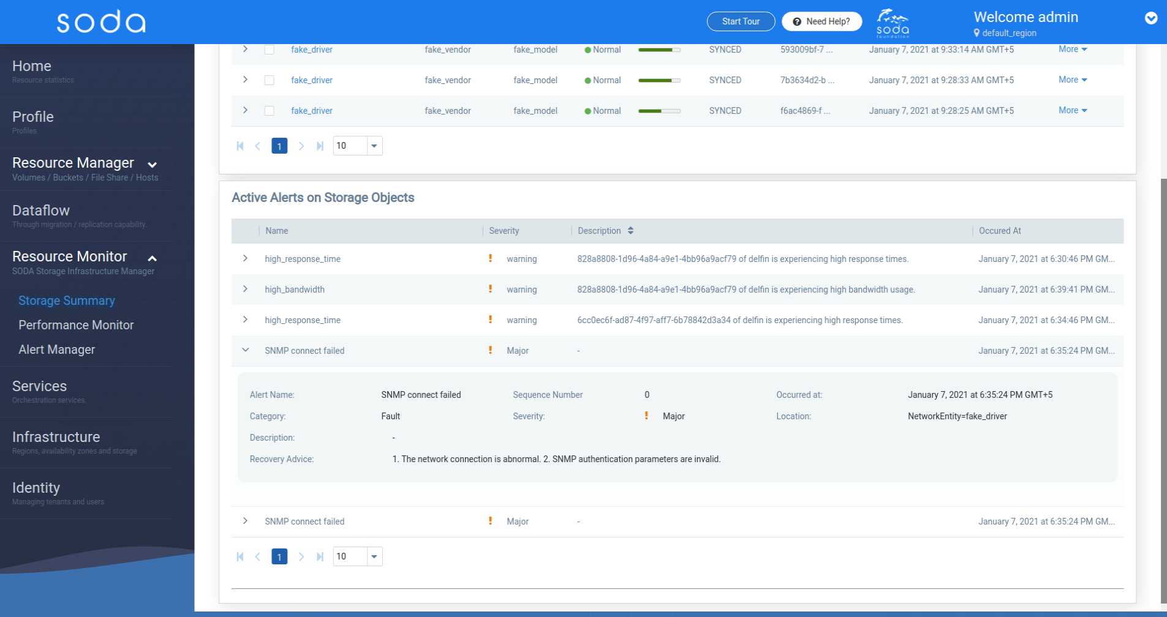Go to previous page of alerts table
Viewport: 1167px width, 617px height.
(x=258, y=556)
